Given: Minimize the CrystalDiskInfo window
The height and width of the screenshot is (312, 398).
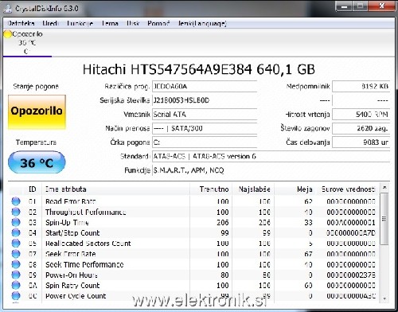Looking at the screenshot, I should (x=344, y=6).
